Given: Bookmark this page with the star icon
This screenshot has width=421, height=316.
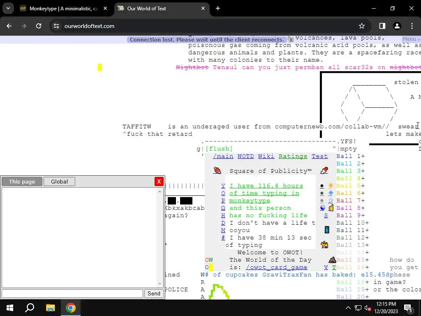Looking at the screenshot, I should (x=362, y=26).
